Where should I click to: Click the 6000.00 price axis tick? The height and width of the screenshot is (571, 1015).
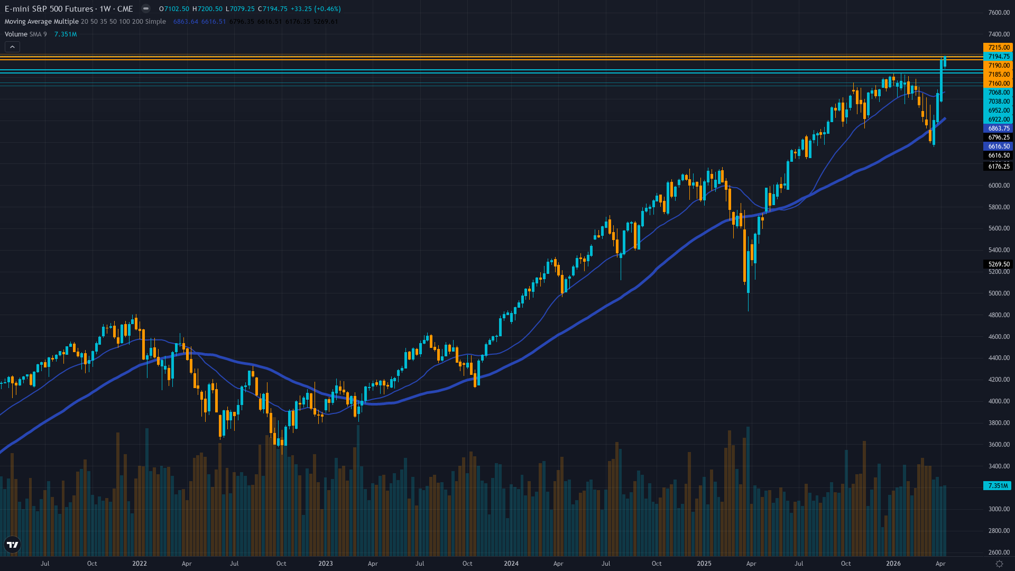999,186
